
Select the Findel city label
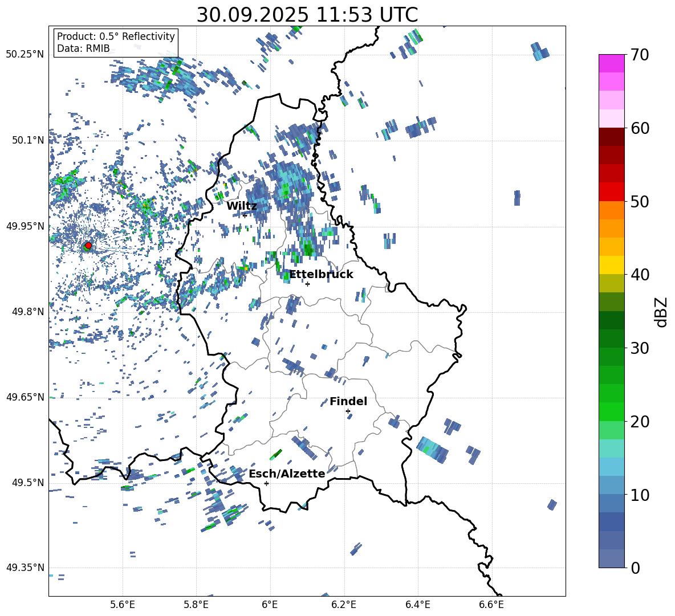coord(348,401)
